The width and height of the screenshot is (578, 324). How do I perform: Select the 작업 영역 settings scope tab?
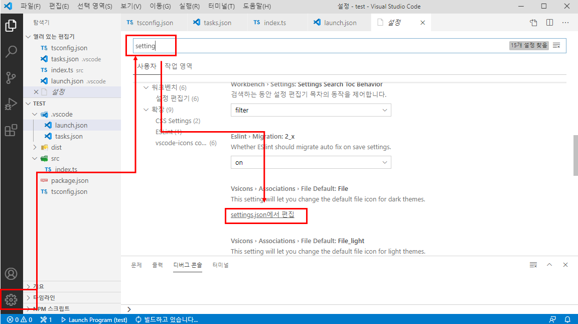(x=179, y=66)
